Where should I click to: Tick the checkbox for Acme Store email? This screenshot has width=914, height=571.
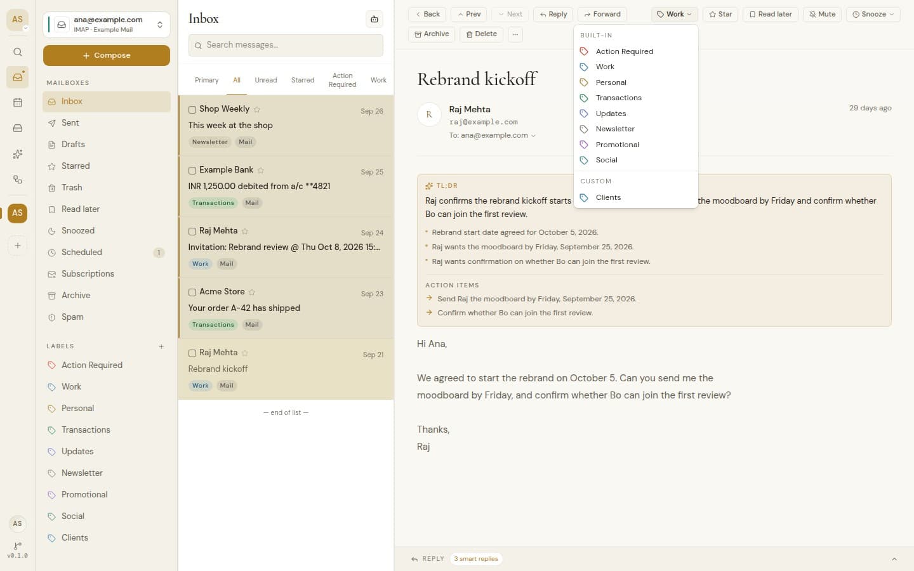tap(192, 292)
